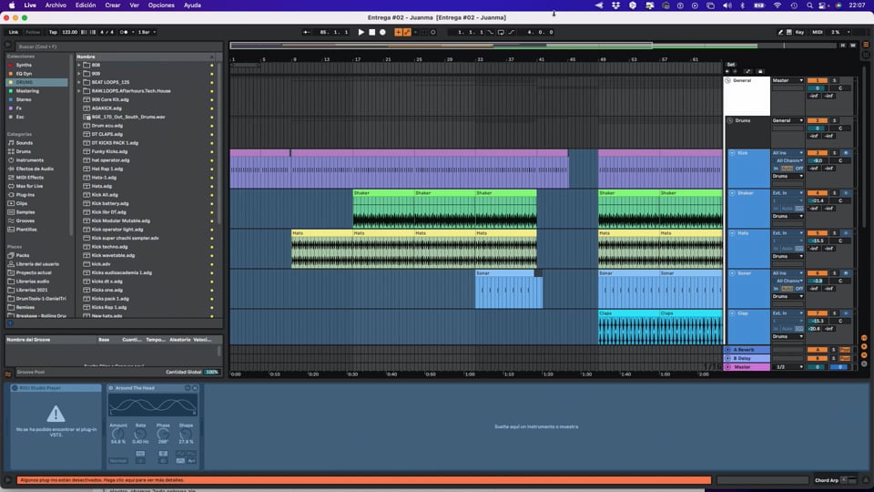Toggle the orange automation arm button
874x492 pixels.
click(407, 33)
